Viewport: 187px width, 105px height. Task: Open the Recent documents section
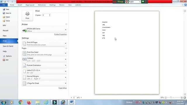[6, 30]
